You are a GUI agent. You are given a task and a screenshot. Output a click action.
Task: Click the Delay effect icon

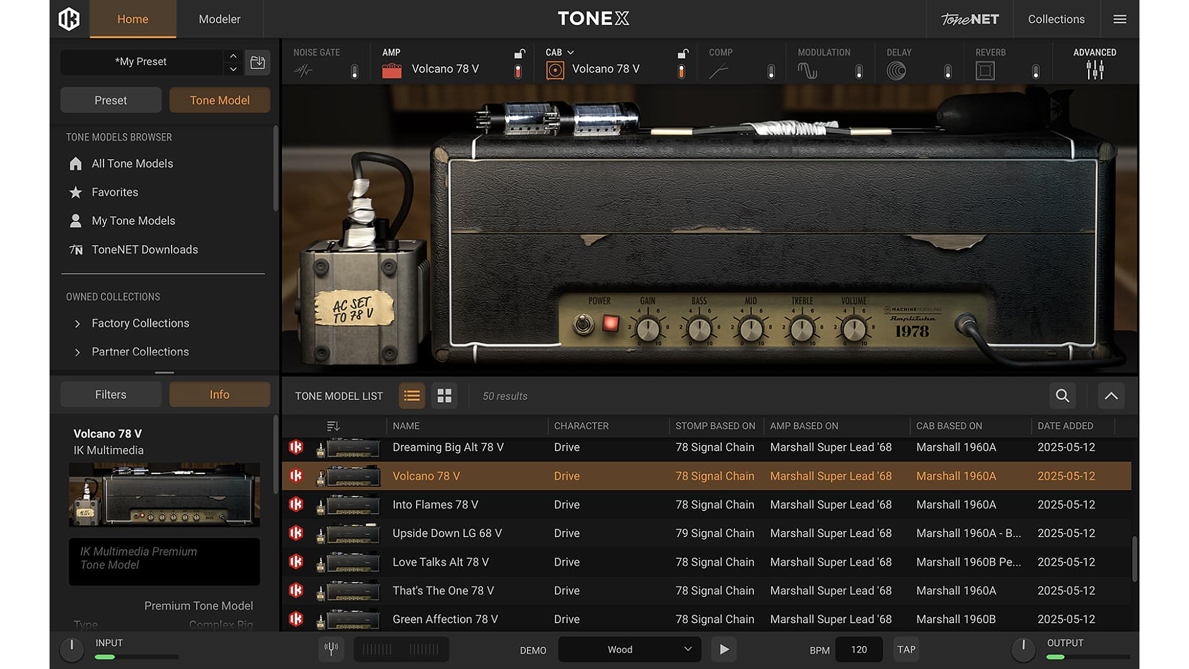pyautogui.click(x=896, y=71)
